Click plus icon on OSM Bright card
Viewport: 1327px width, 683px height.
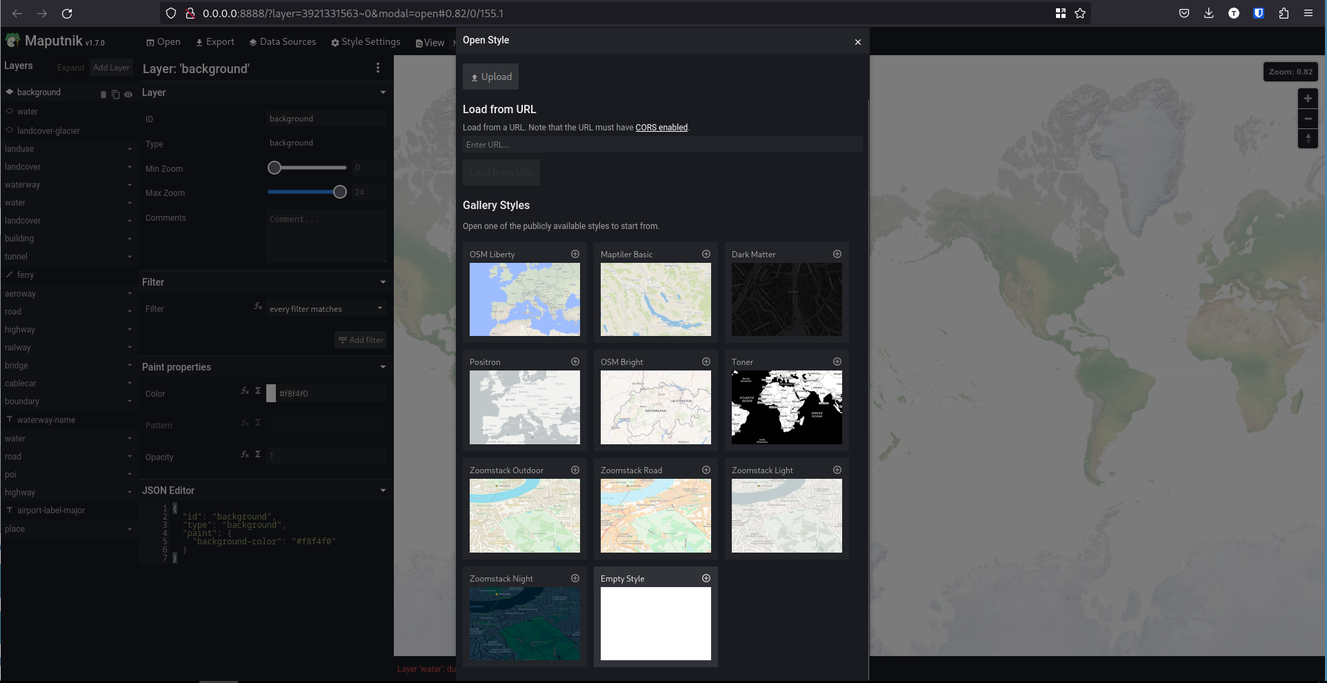(x=706, y=362)
